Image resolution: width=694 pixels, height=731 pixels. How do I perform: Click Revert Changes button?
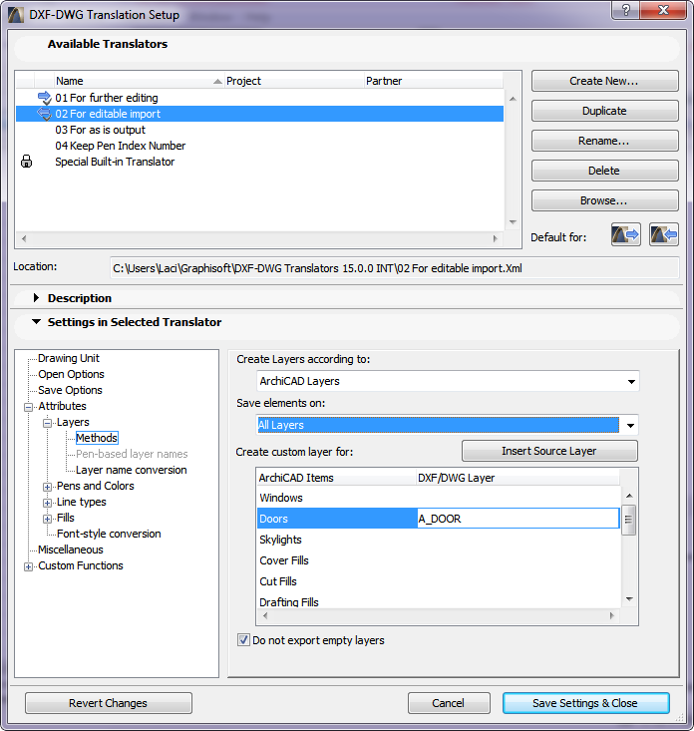click(x=108, y=703)
